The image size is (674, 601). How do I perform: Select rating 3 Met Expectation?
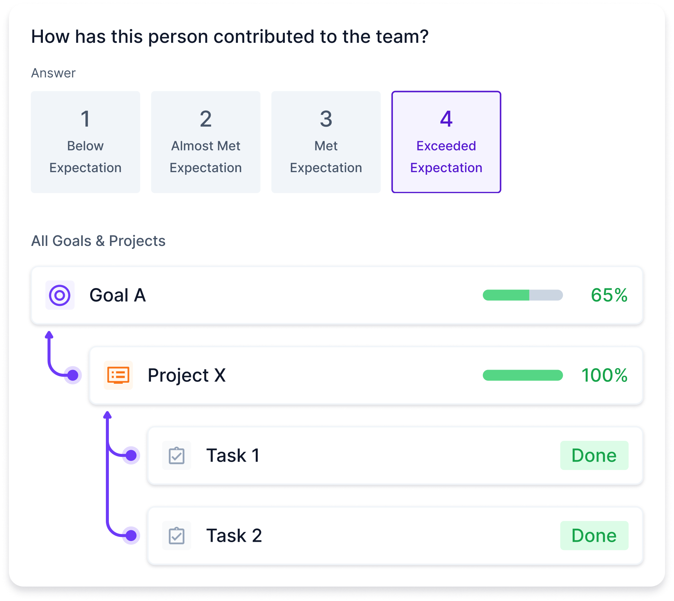tap(325, 142)
